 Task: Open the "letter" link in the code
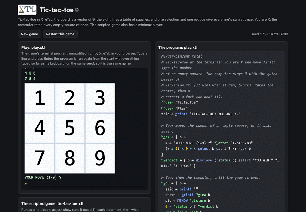click(222, 143)
